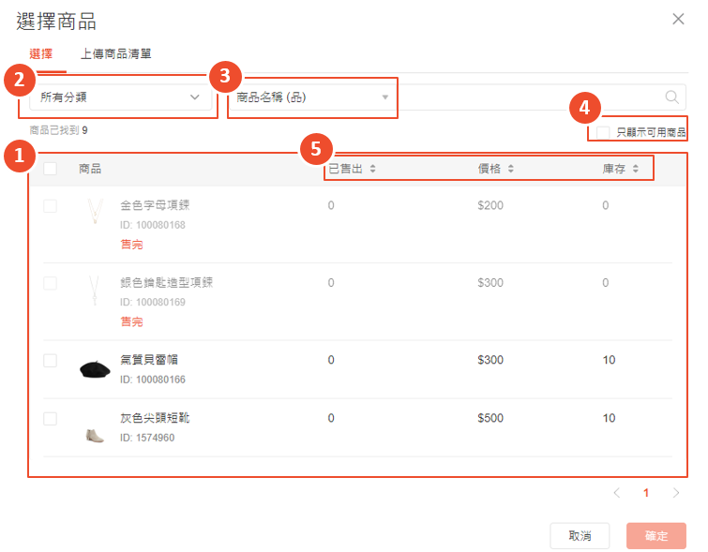Sort by 價格 column arrows
Screen dimensions: 708x552
pyautogui.click(x=510, y=170)
